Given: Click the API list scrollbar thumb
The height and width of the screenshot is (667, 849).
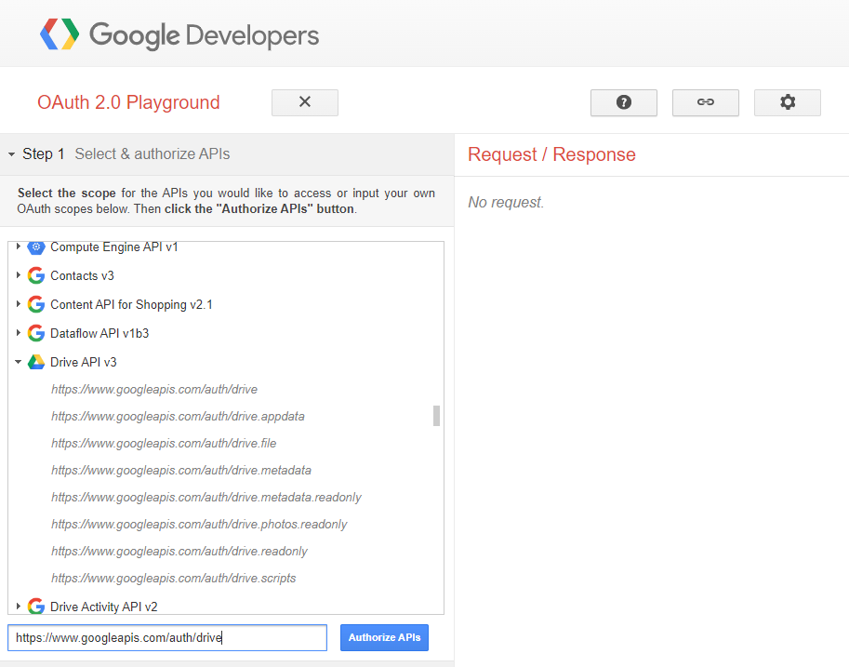Looking at the screenshot, I should (436, 416).
